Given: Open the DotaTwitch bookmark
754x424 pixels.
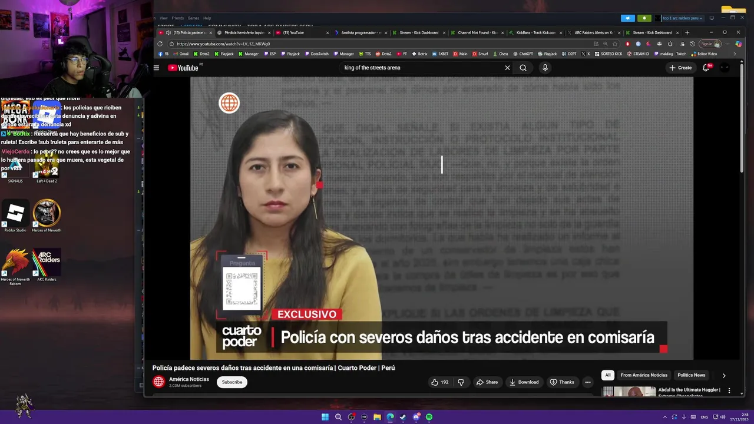Looking at the screenshot, I should [316, 54].
